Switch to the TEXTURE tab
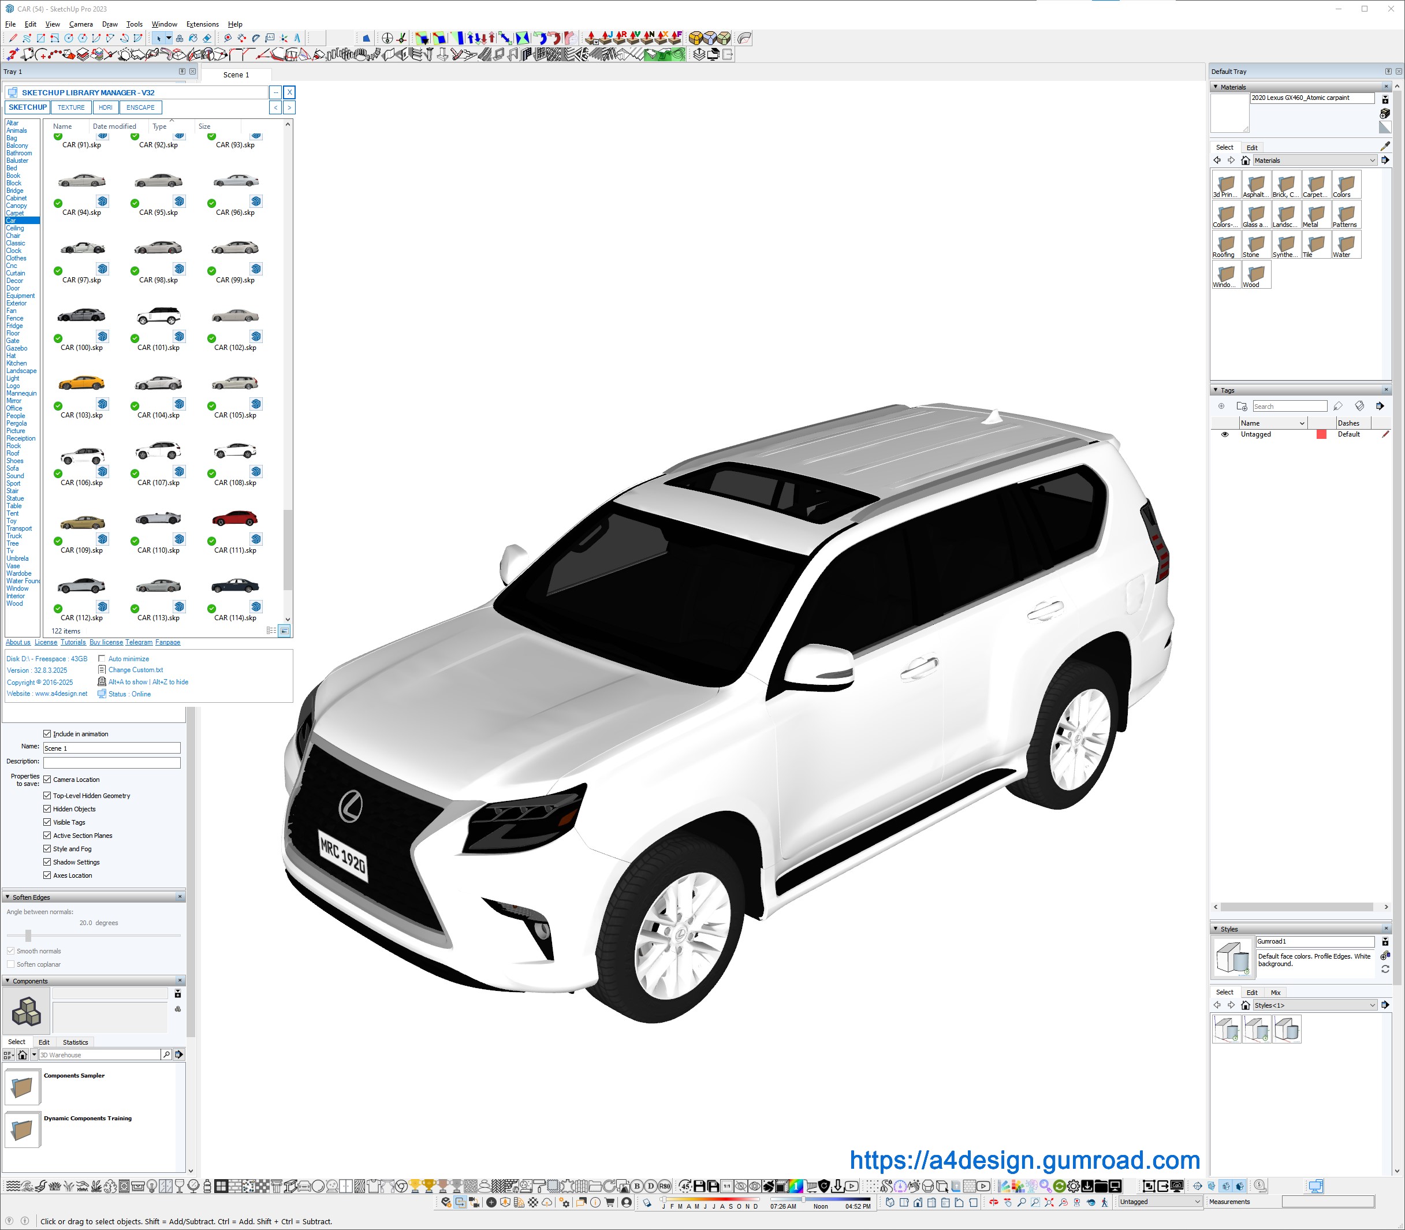 [x=70, y=108]
